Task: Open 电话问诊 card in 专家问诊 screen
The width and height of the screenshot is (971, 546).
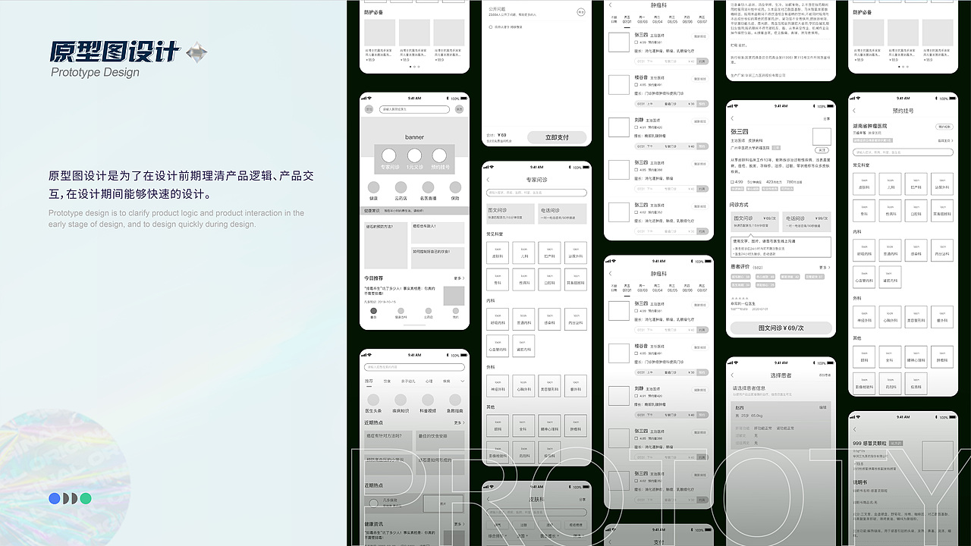Action: coord(562,213)
